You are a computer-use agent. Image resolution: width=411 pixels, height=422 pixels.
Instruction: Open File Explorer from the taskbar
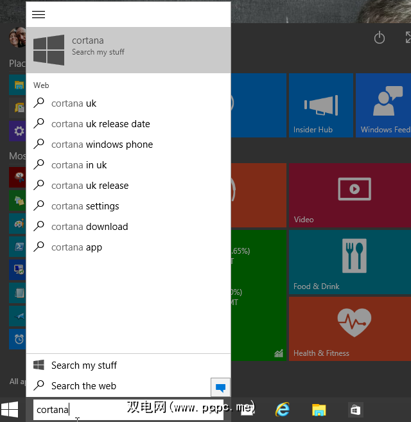pos(319,409)
